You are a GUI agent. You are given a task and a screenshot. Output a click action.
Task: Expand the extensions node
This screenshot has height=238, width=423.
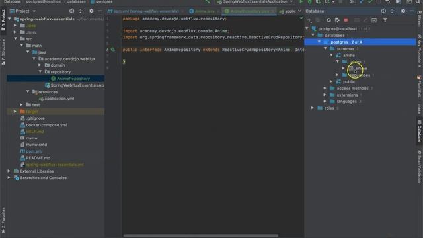[x=325, y=95]
